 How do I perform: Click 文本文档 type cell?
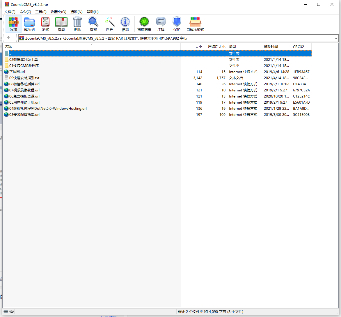(236, 78)
